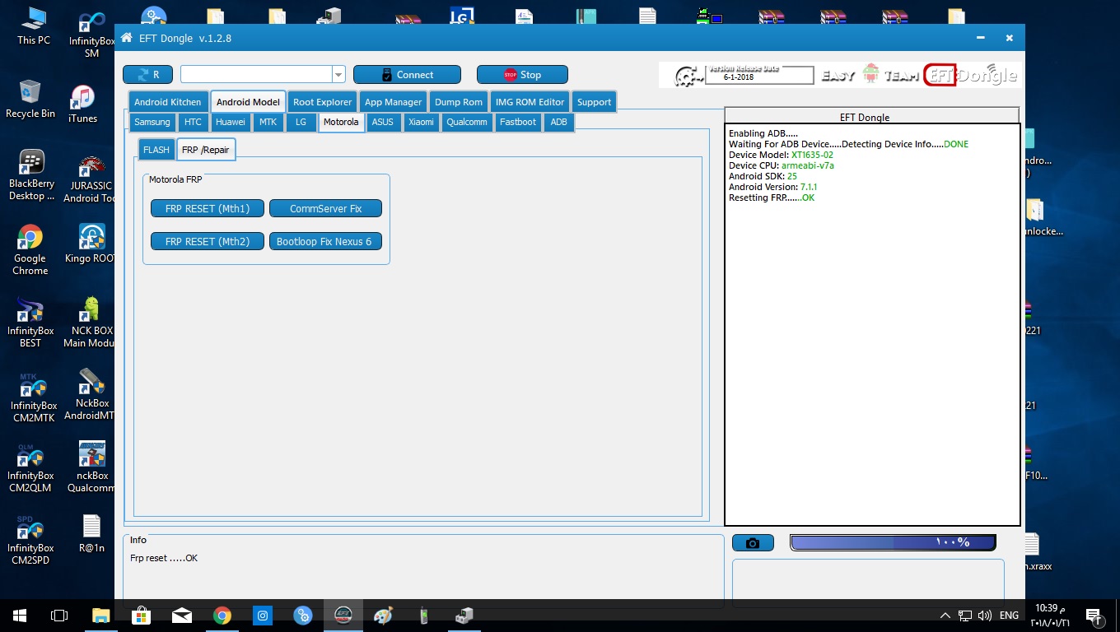Image resolution: width=1120 pixels, height=632 pixels.
Task: Select the ASUS brand tab
Action: point(383,122)
